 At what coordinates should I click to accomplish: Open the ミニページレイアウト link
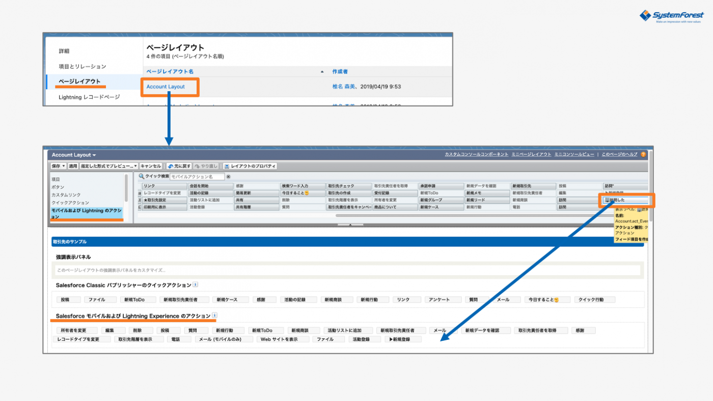point(531,154)
